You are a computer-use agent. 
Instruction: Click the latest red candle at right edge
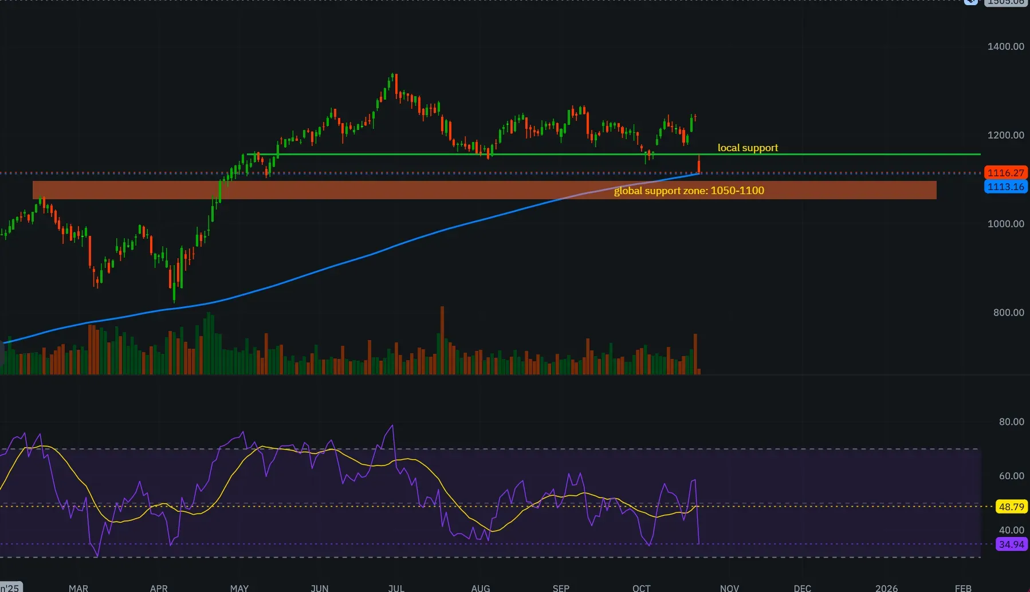pyautogui.click(x=699, y=166)
